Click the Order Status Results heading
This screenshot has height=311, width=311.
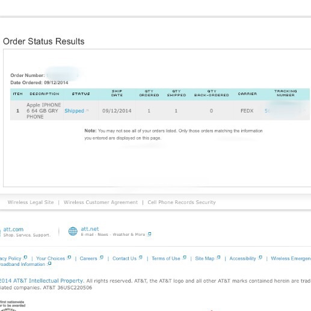pyautogui.click(x=44, y=42)
